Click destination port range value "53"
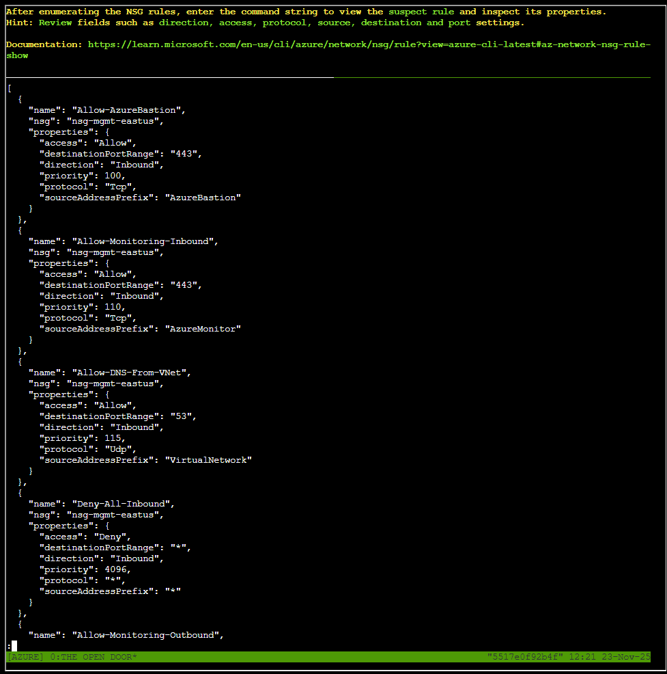Screen dimensions: 667x674 [x=184, y=416]
